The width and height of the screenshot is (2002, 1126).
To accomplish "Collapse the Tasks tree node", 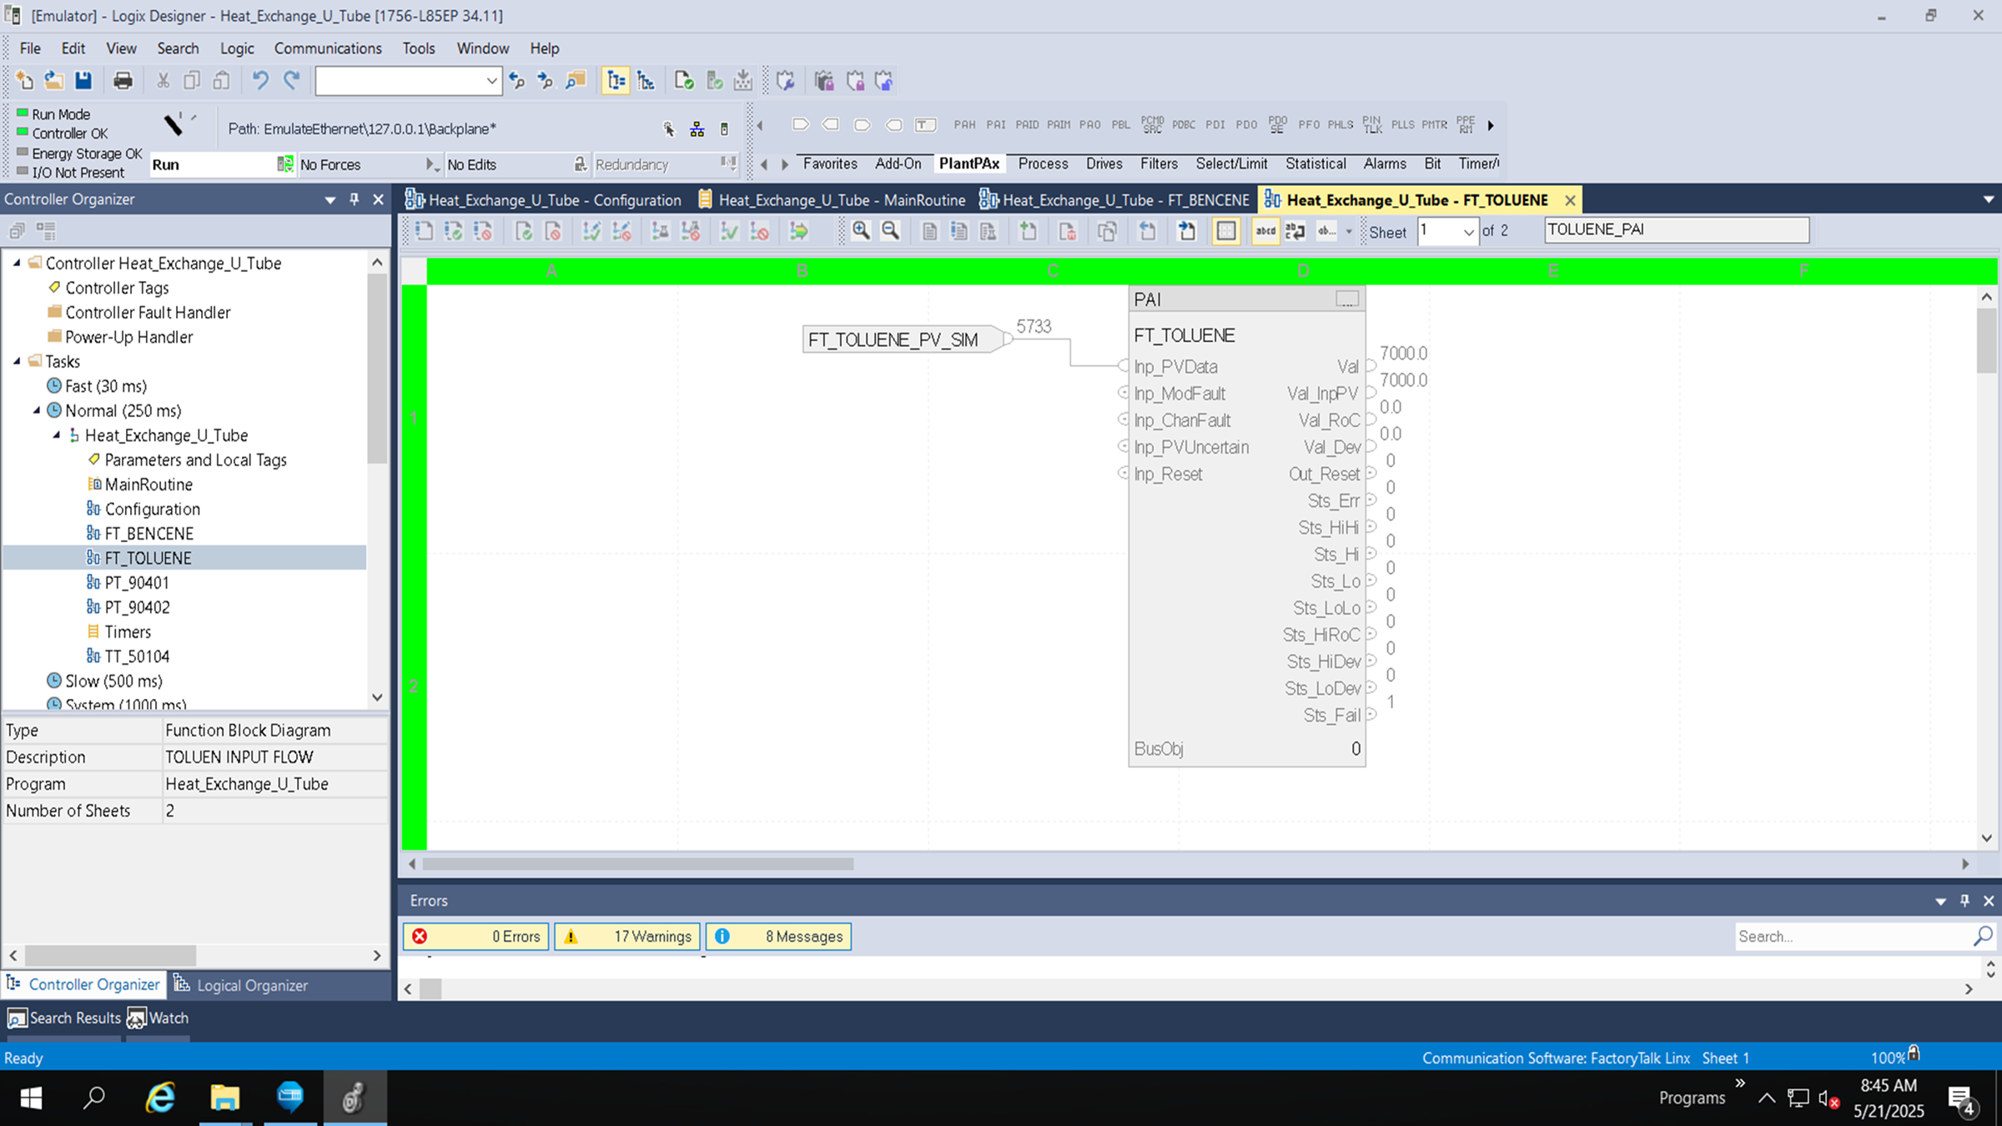I will click(17, 361).
